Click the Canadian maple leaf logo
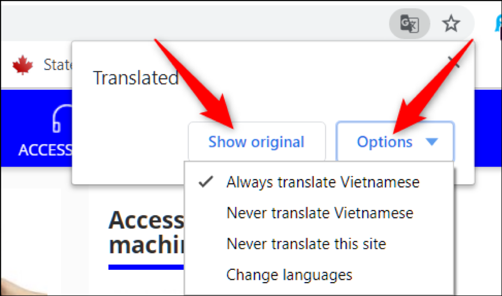 22,65
